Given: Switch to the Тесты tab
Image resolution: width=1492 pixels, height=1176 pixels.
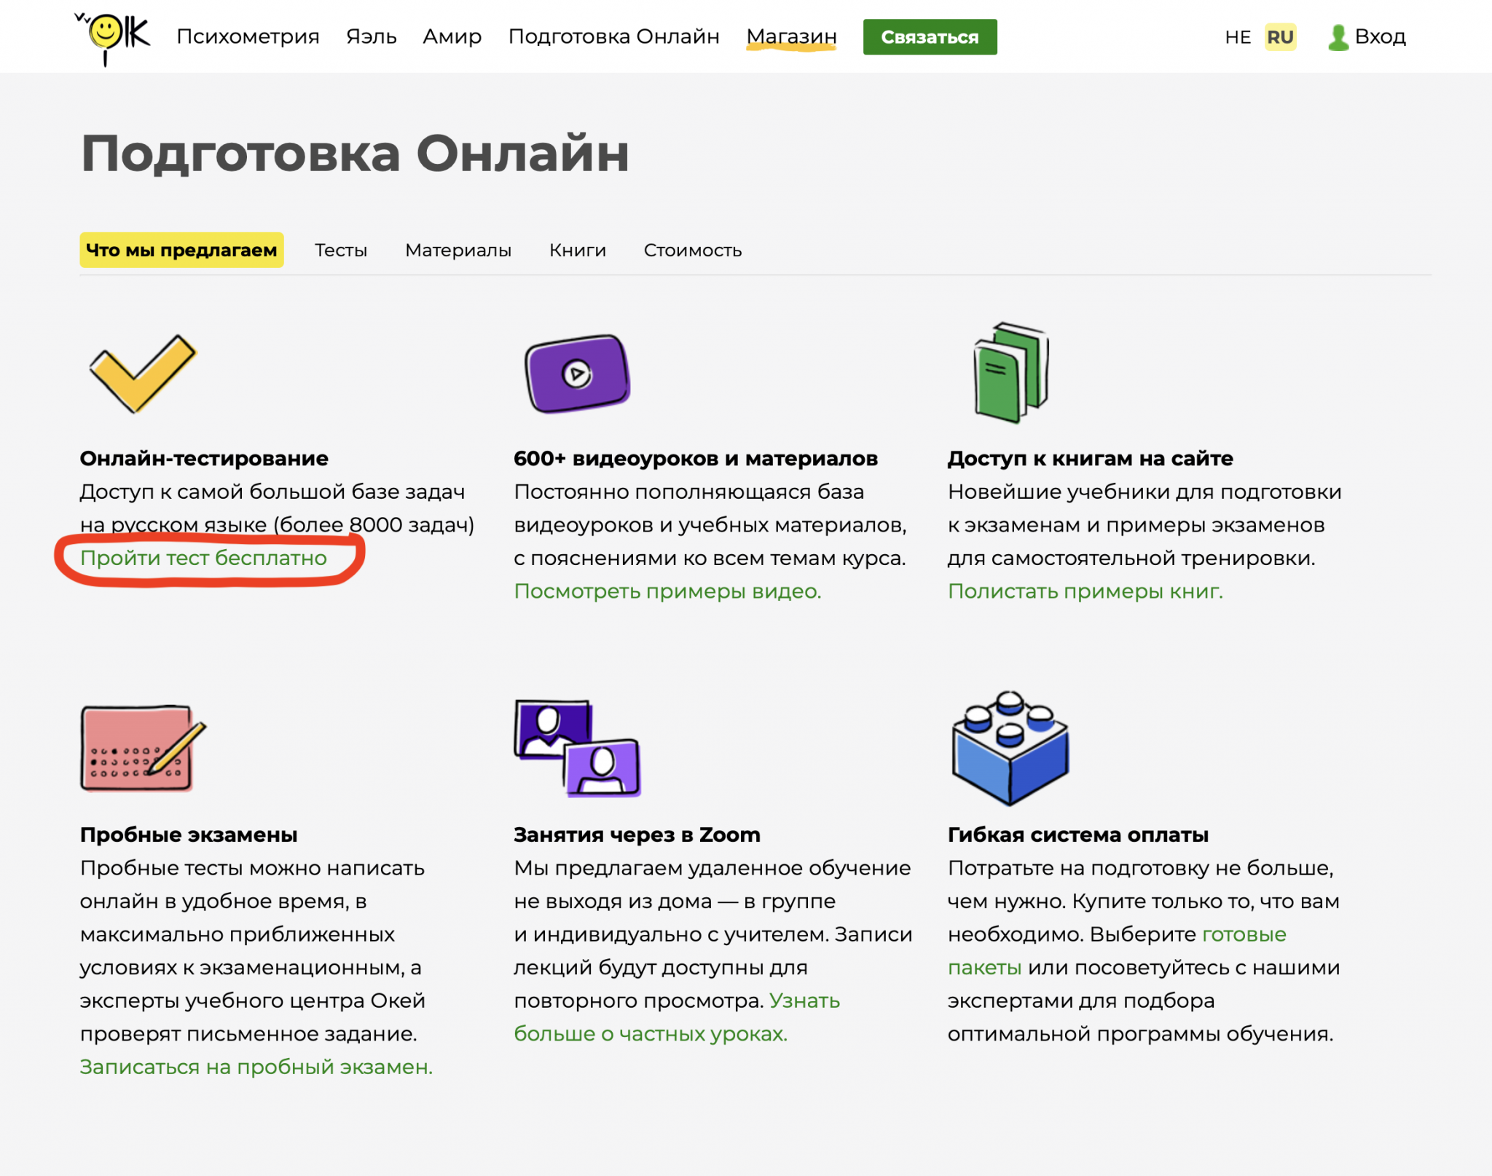Looking at the screenshot, I should [x=341, y=250].
